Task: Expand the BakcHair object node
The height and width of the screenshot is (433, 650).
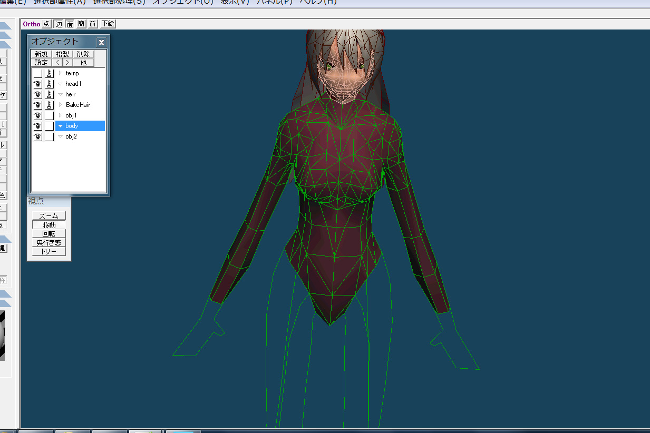Action: point(60,105)
